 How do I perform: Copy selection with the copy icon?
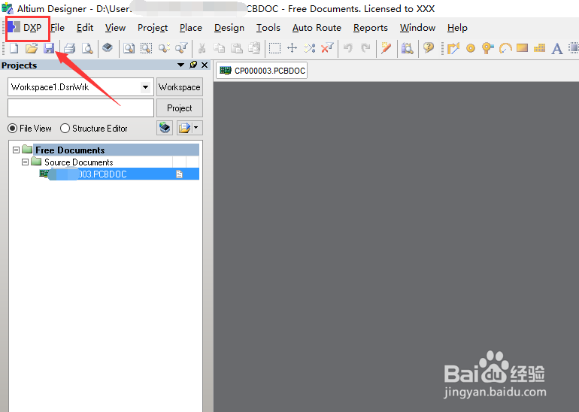(220, 48)
